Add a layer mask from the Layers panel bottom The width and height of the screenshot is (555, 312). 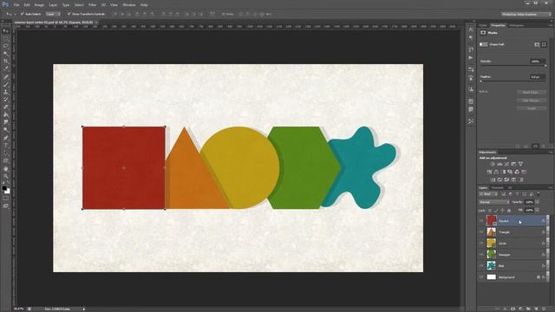click(x=513, y=309)
